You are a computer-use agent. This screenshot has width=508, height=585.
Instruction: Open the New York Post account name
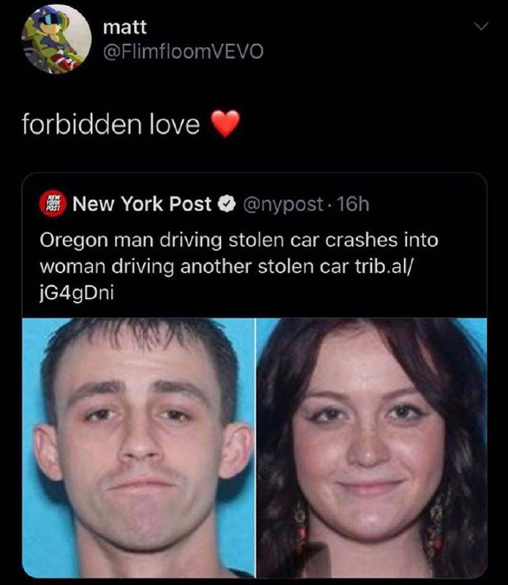coord(142,204)
